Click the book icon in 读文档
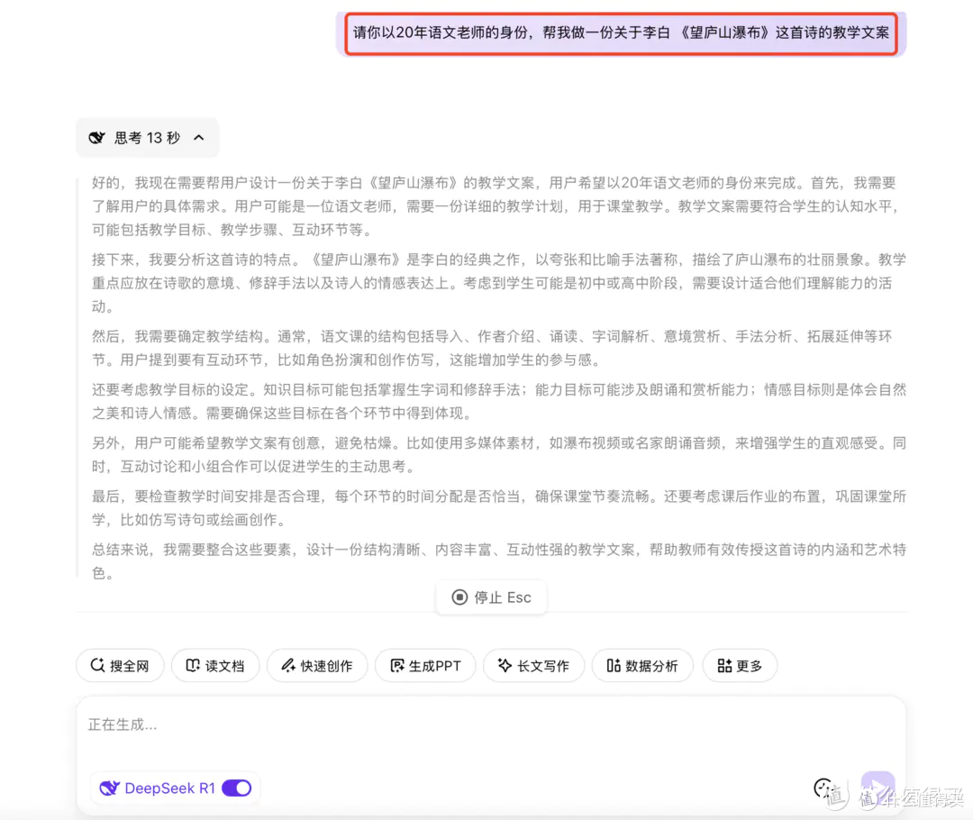973x820 pixels. coord(193,665)
